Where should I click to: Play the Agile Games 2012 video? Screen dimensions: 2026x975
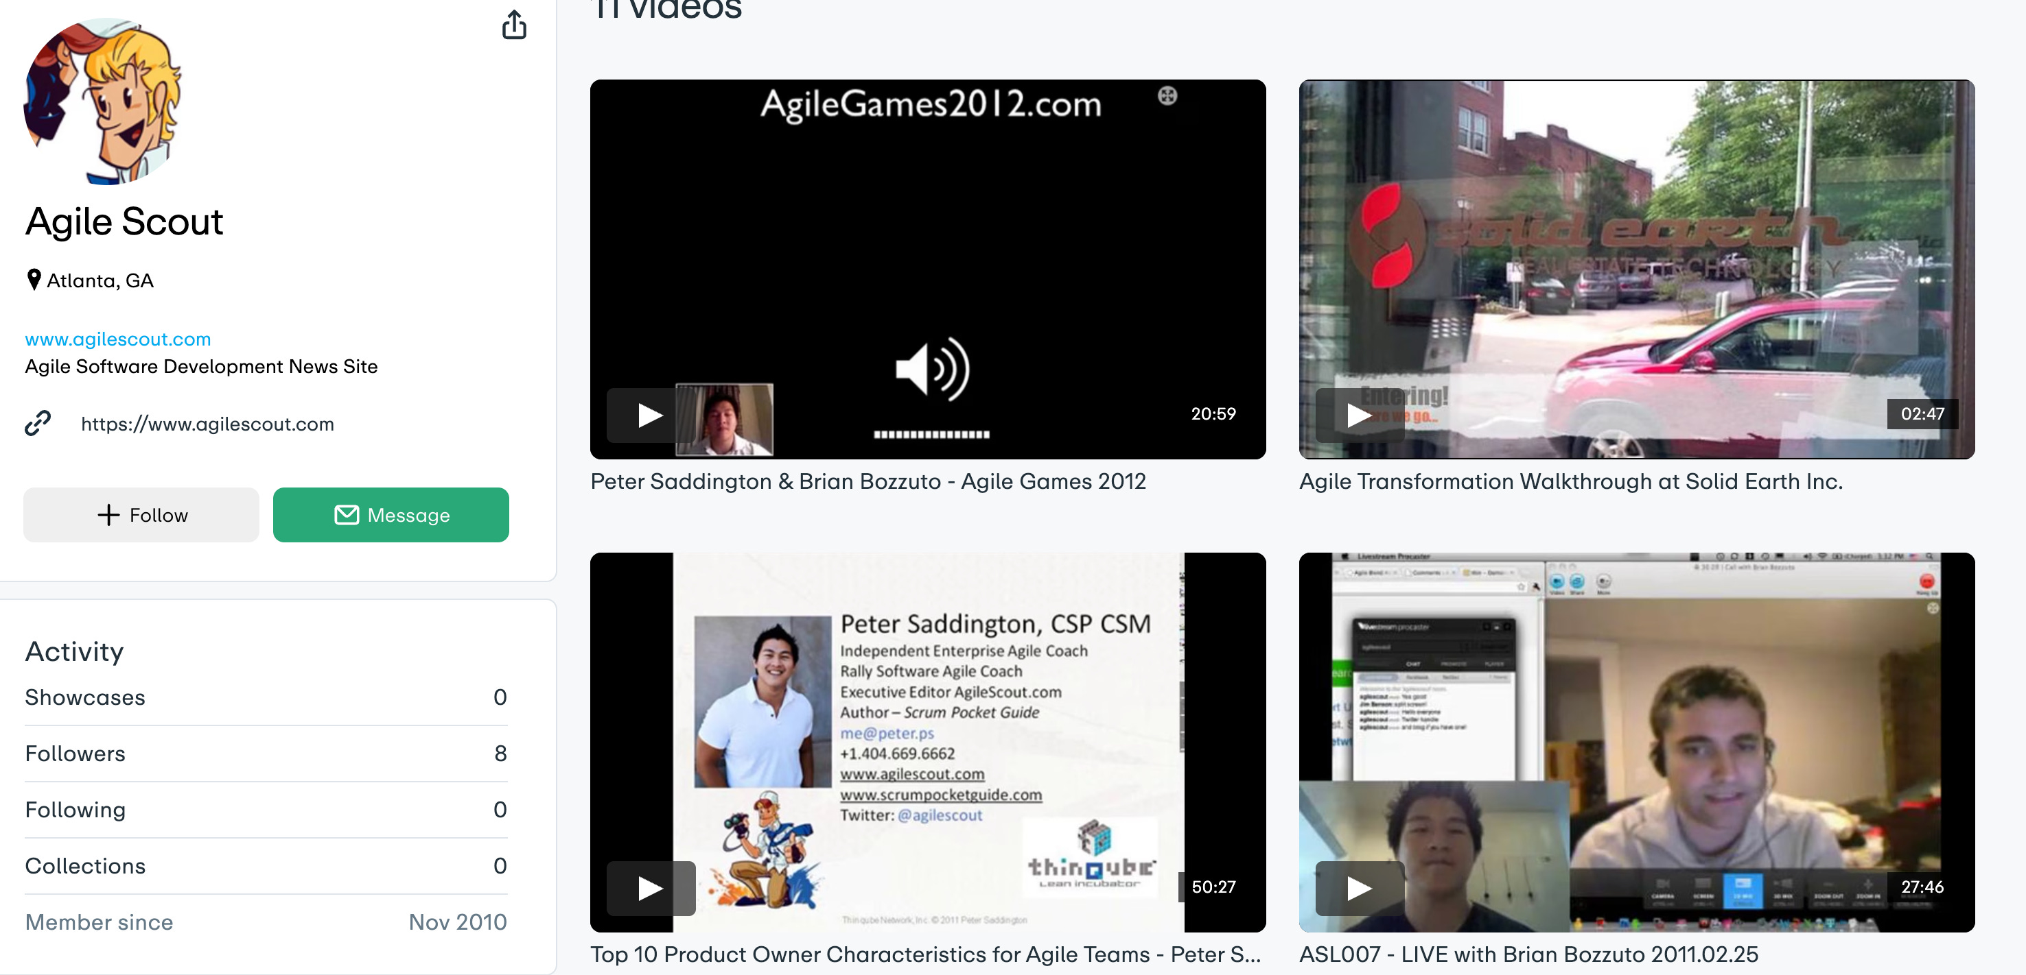point(649,415)
